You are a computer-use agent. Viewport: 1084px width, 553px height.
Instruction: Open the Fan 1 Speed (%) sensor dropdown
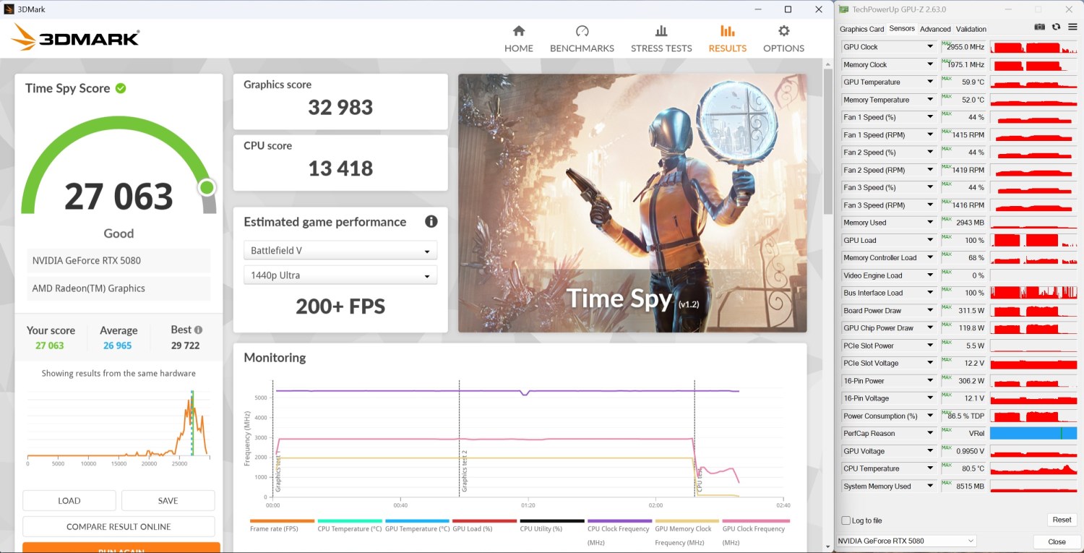931,117
